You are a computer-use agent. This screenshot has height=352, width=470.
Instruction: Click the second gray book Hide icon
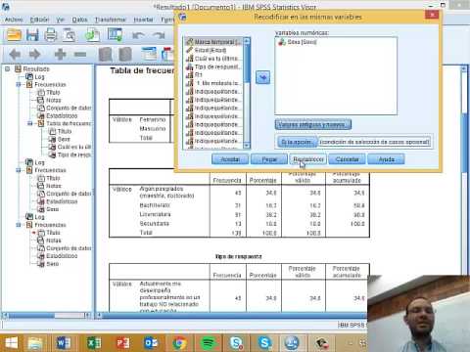tap(125, 54)
